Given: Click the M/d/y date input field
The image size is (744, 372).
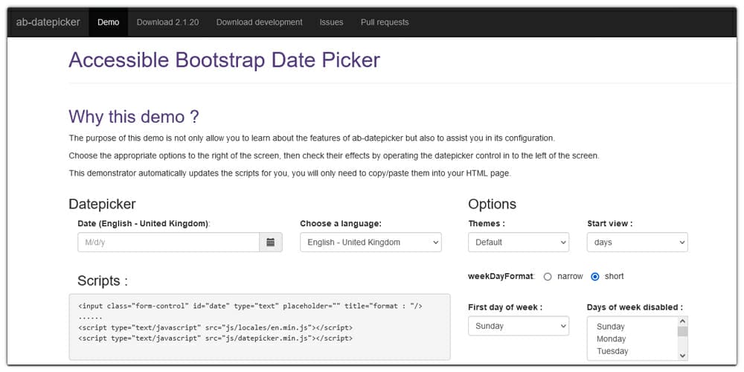Looking at the screenshot, I should tap(168, 242).
